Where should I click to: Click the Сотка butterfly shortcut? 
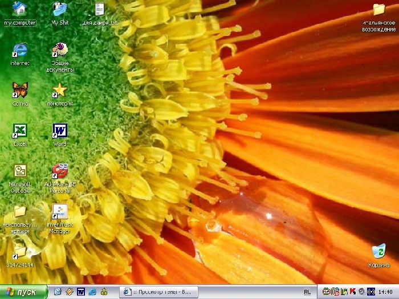pos(20,90)
